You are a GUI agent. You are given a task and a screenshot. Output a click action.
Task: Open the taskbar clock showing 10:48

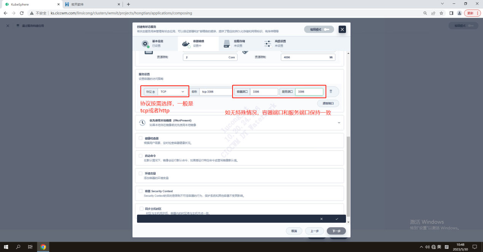pyautogui.click(x=461, y=247)
